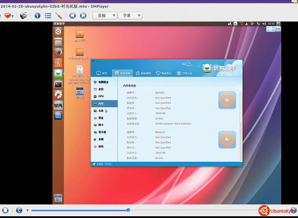298x218 pixels.
Task: Close the Youker Assistant window with X
Action: (x=93, y=61)
